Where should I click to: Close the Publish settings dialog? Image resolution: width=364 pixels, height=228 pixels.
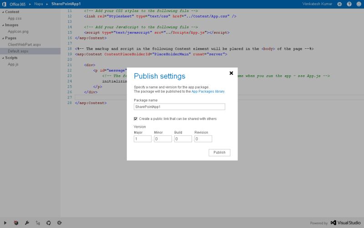click(x=231, y=73)
